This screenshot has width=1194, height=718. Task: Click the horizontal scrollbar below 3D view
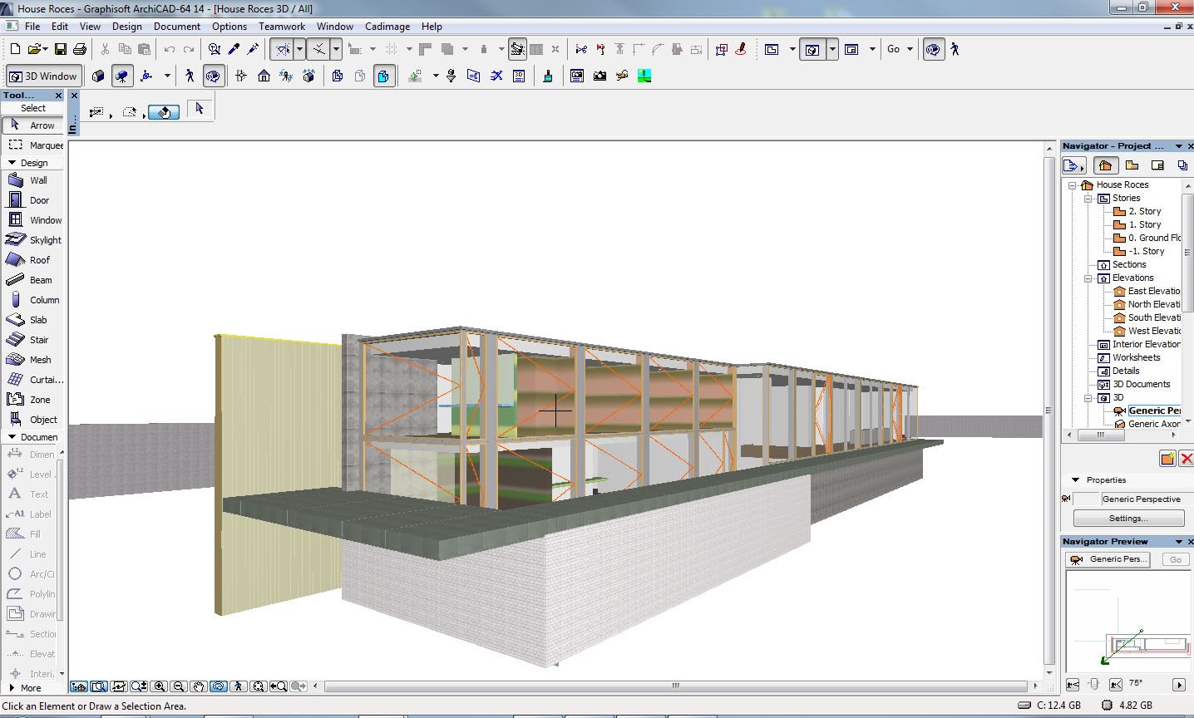(676, 686)
